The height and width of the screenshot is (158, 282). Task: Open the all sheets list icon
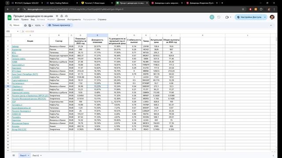point(14,155)
